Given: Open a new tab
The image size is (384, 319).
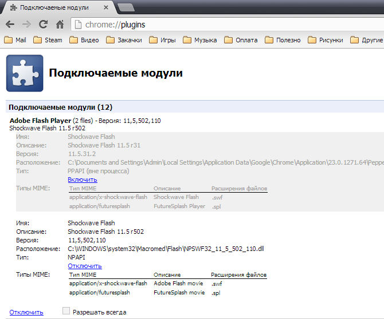Looking at the screenshot, I should (126, 7).
